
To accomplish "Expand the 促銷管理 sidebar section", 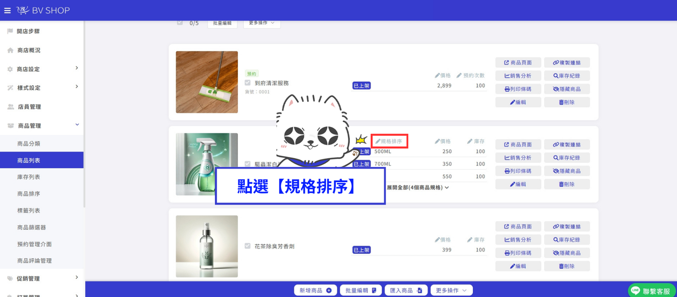I will [x=42, y=278].
